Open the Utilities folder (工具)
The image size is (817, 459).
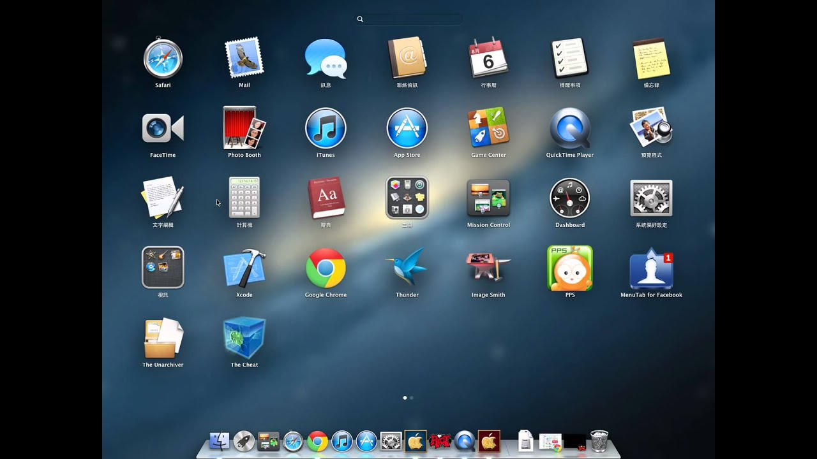(407, 198)
